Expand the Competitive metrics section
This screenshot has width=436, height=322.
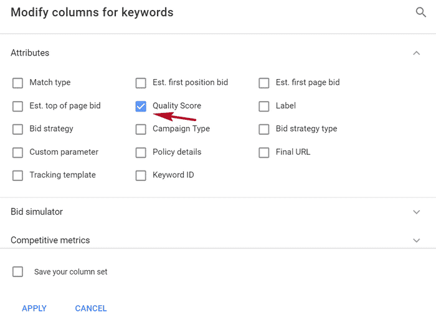tap(416, 240)
